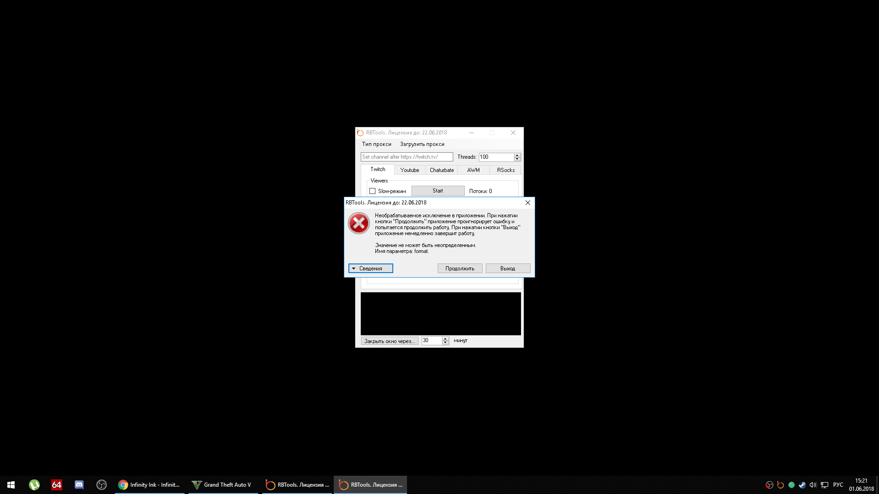Viewport: 879px width, 494px height.
Task: Click the Выход button
Action: click(508, 268)
